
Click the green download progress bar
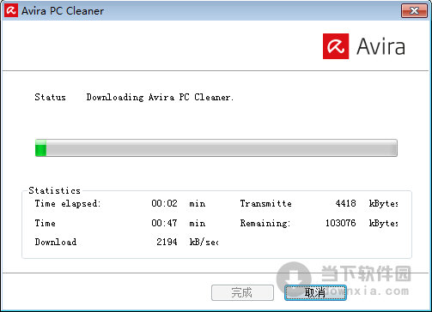click(216, 147)
